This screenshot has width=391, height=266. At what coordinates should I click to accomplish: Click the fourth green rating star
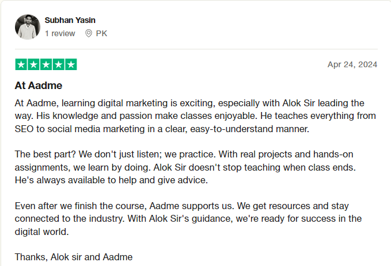[58, 64]
